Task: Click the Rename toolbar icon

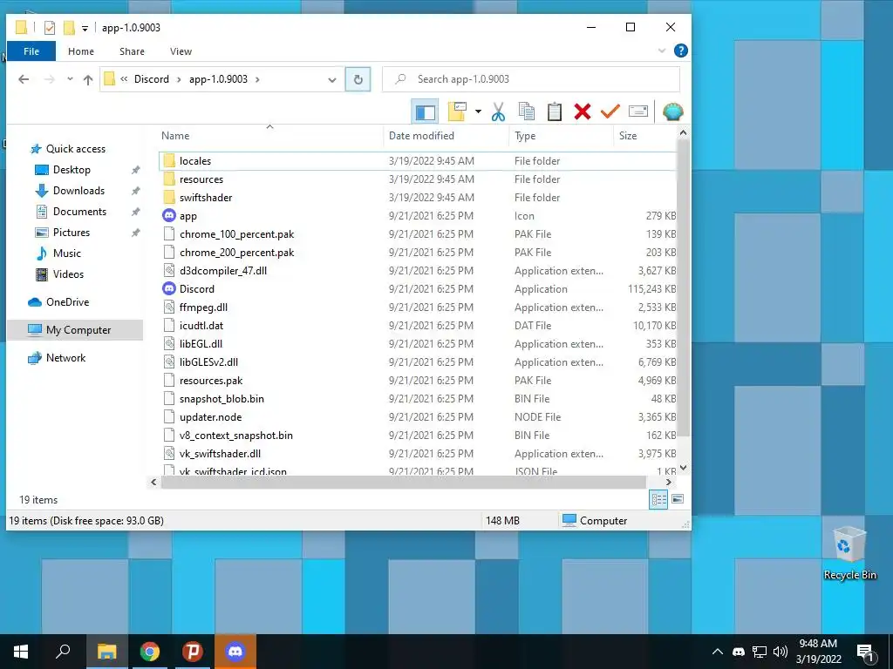Action: (637, 111)
